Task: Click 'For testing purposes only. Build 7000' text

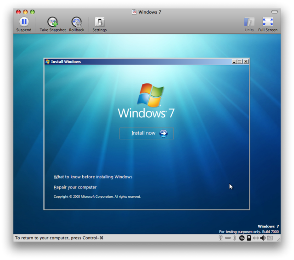Action: [249, 232]
